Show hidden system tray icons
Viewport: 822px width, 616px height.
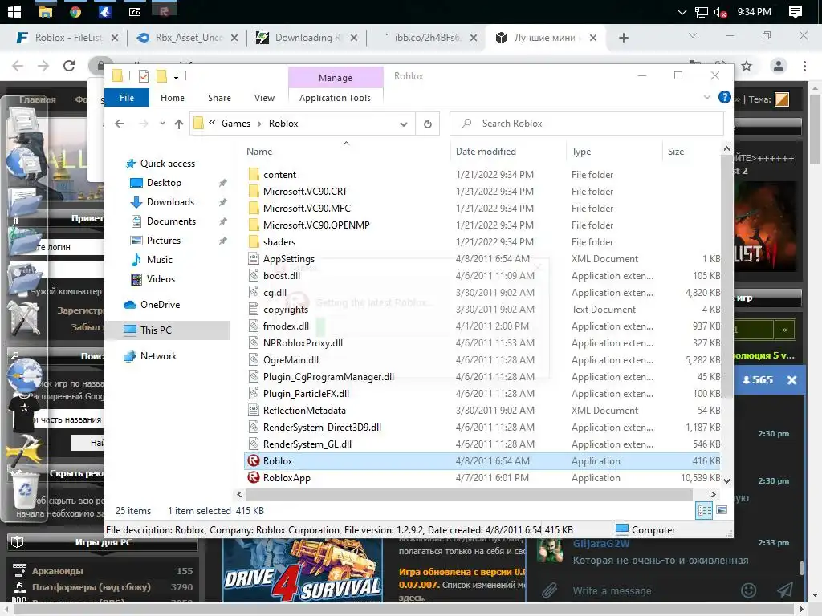(682, 12)
